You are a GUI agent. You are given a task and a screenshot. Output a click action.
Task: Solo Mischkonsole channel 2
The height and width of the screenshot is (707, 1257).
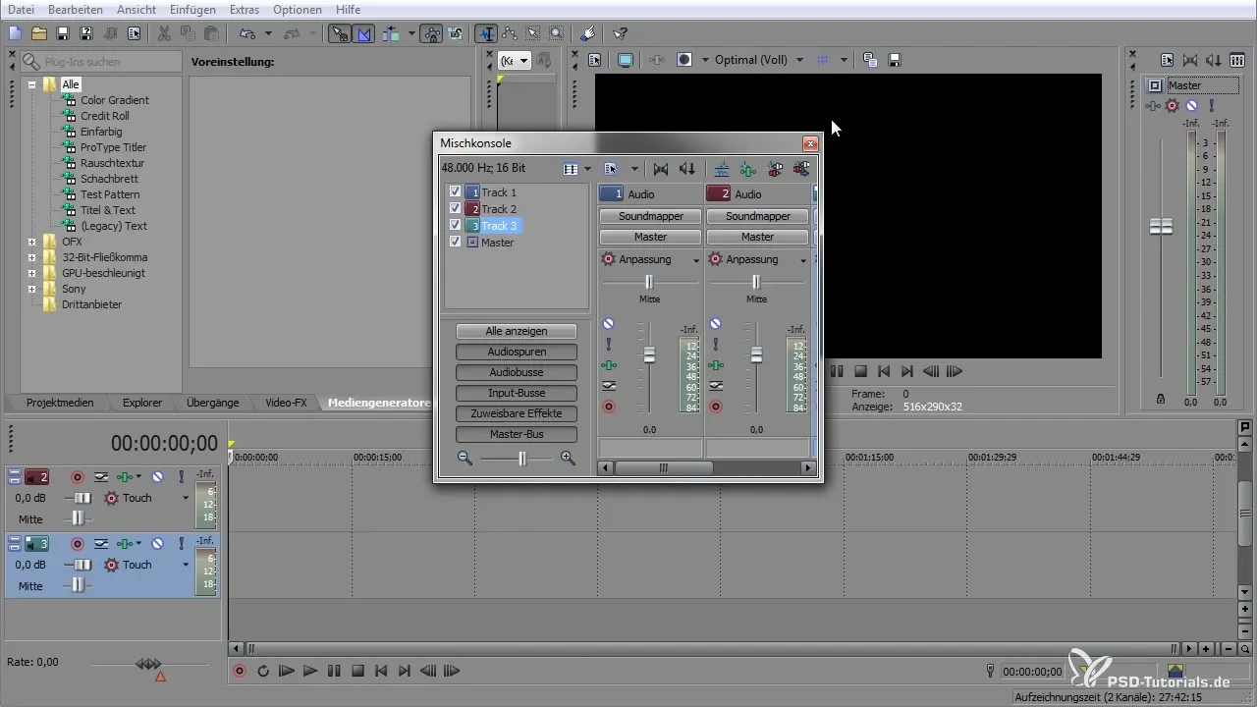coord(715,344)
